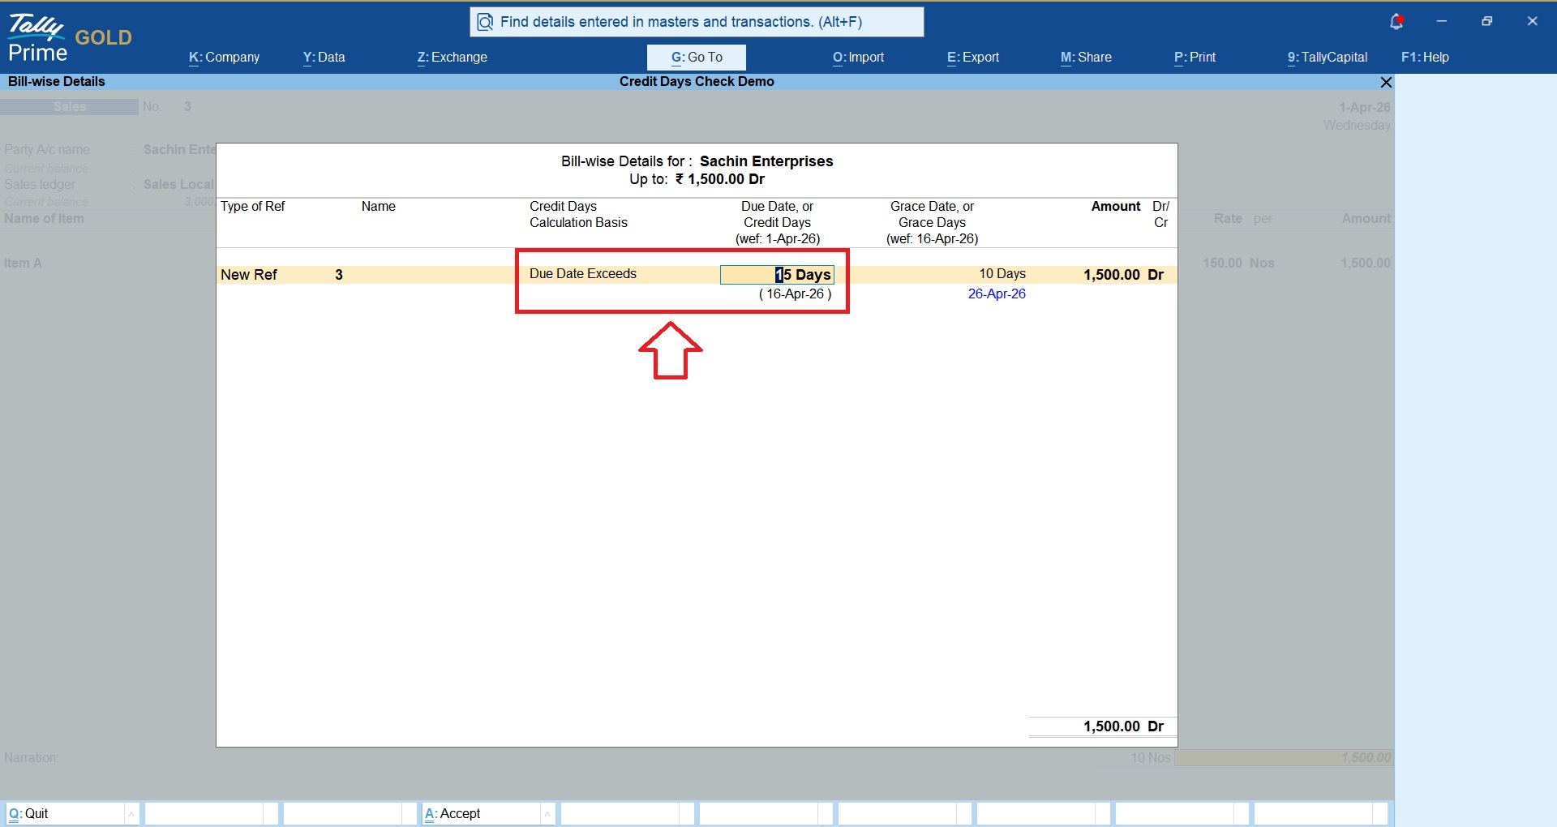Click the 10 Days grace days value

[x=1002, y=274]
